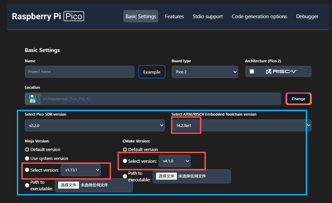
Task: Click the Basic Settings section heading
Action: [42, 50]
